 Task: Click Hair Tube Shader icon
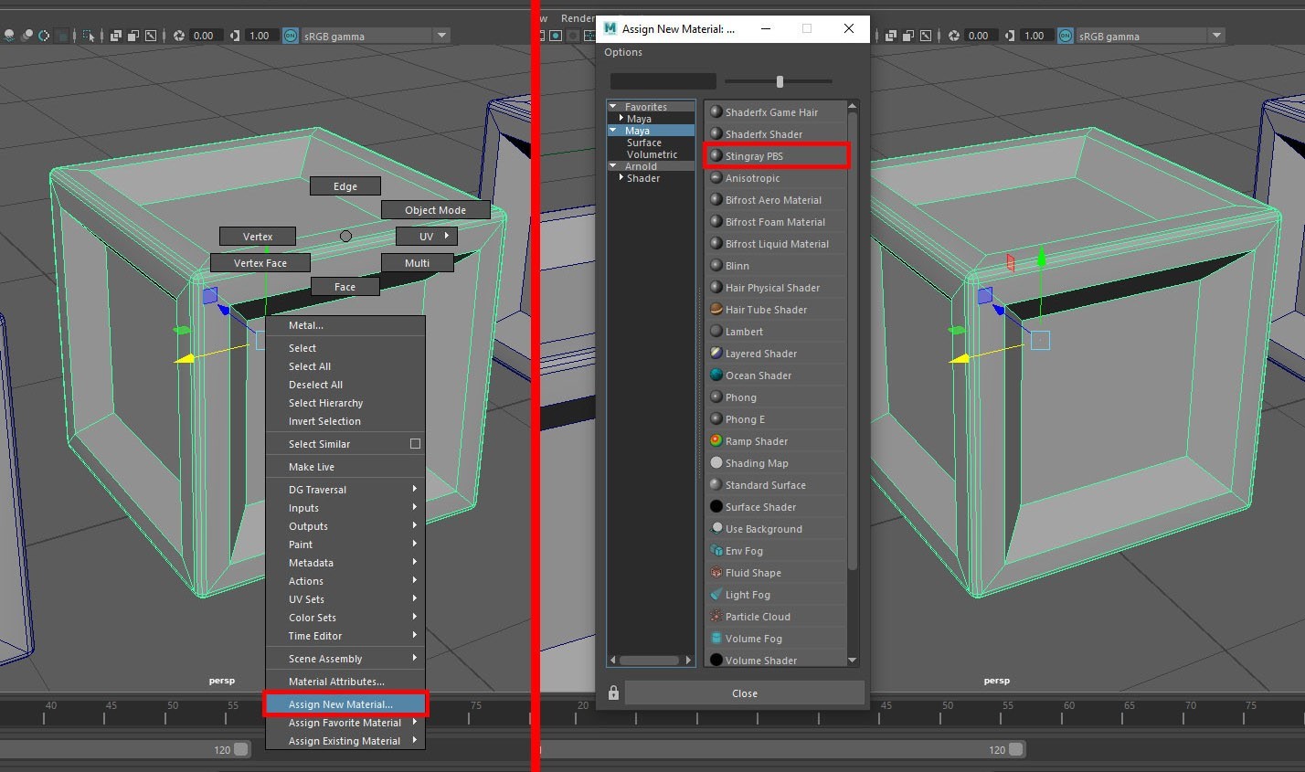click(x=716, y=309)
